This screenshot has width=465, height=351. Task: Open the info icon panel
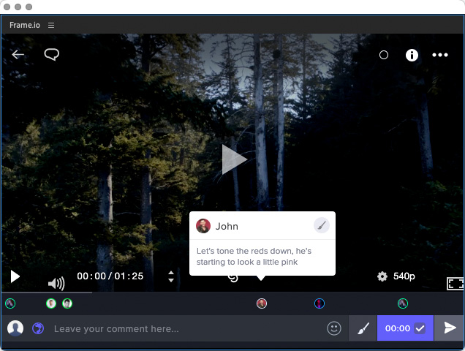[412, 55]
